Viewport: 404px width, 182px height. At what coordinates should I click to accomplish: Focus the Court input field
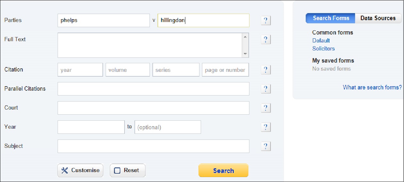click(153, 108)
